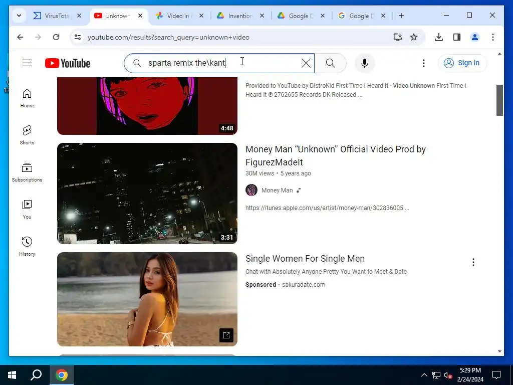This screenshot has height=385, width=513.
Task: Click sakuradate.com sponsor link
Action: (x=304, y=285)
